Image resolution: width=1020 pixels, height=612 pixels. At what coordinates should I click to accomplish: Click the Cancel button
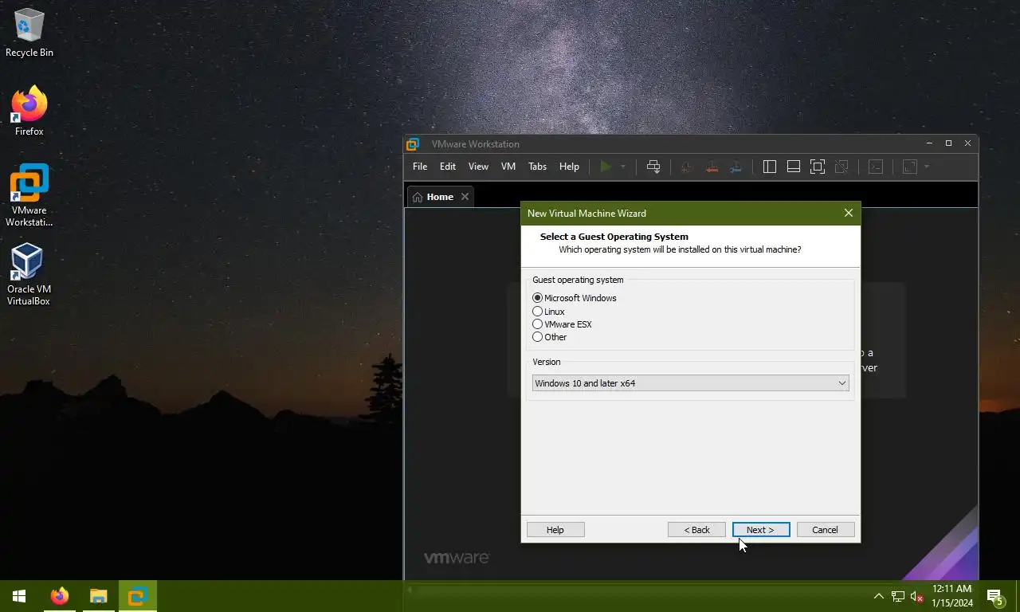coord(826,530)
